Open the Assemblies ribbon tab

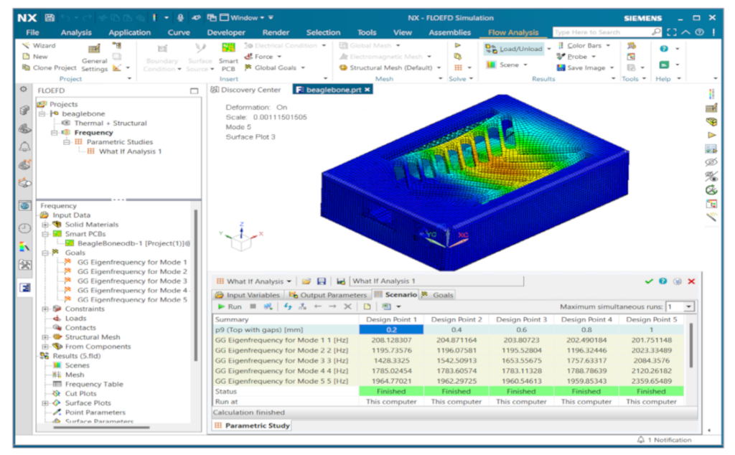point(449,32)
